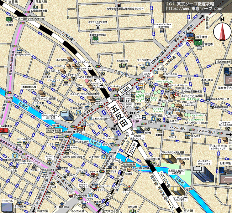Click the ホテルサンルート五反田 label
Screen dimensions: 232x213
[196, 123]
